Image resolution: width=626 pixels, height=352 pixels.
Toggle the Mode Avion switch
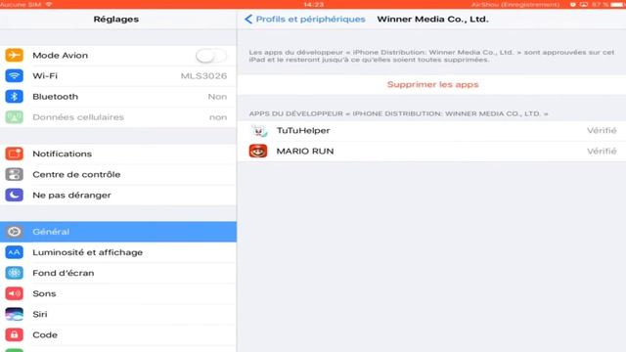(211, 56)
